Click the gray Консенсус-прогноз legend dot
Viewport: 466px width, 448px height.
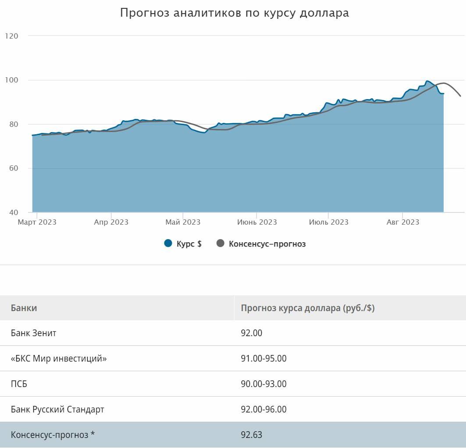[x=220, y=244]
